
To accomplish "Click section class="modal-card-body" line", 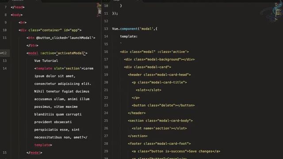I will pos(160,121).
